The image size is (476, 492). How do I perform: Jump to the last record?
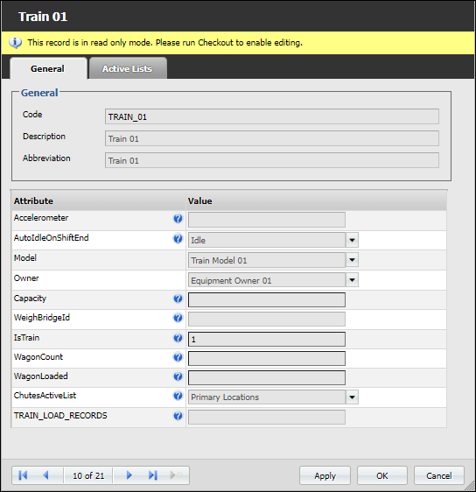pyautogui.click(x=153, y=475)
